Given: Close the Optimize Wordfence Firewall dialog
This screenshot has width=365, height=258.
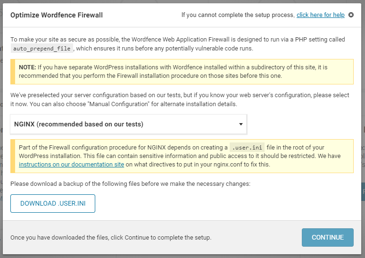Looking at the screenshot, I should click(x=351, y=15).
